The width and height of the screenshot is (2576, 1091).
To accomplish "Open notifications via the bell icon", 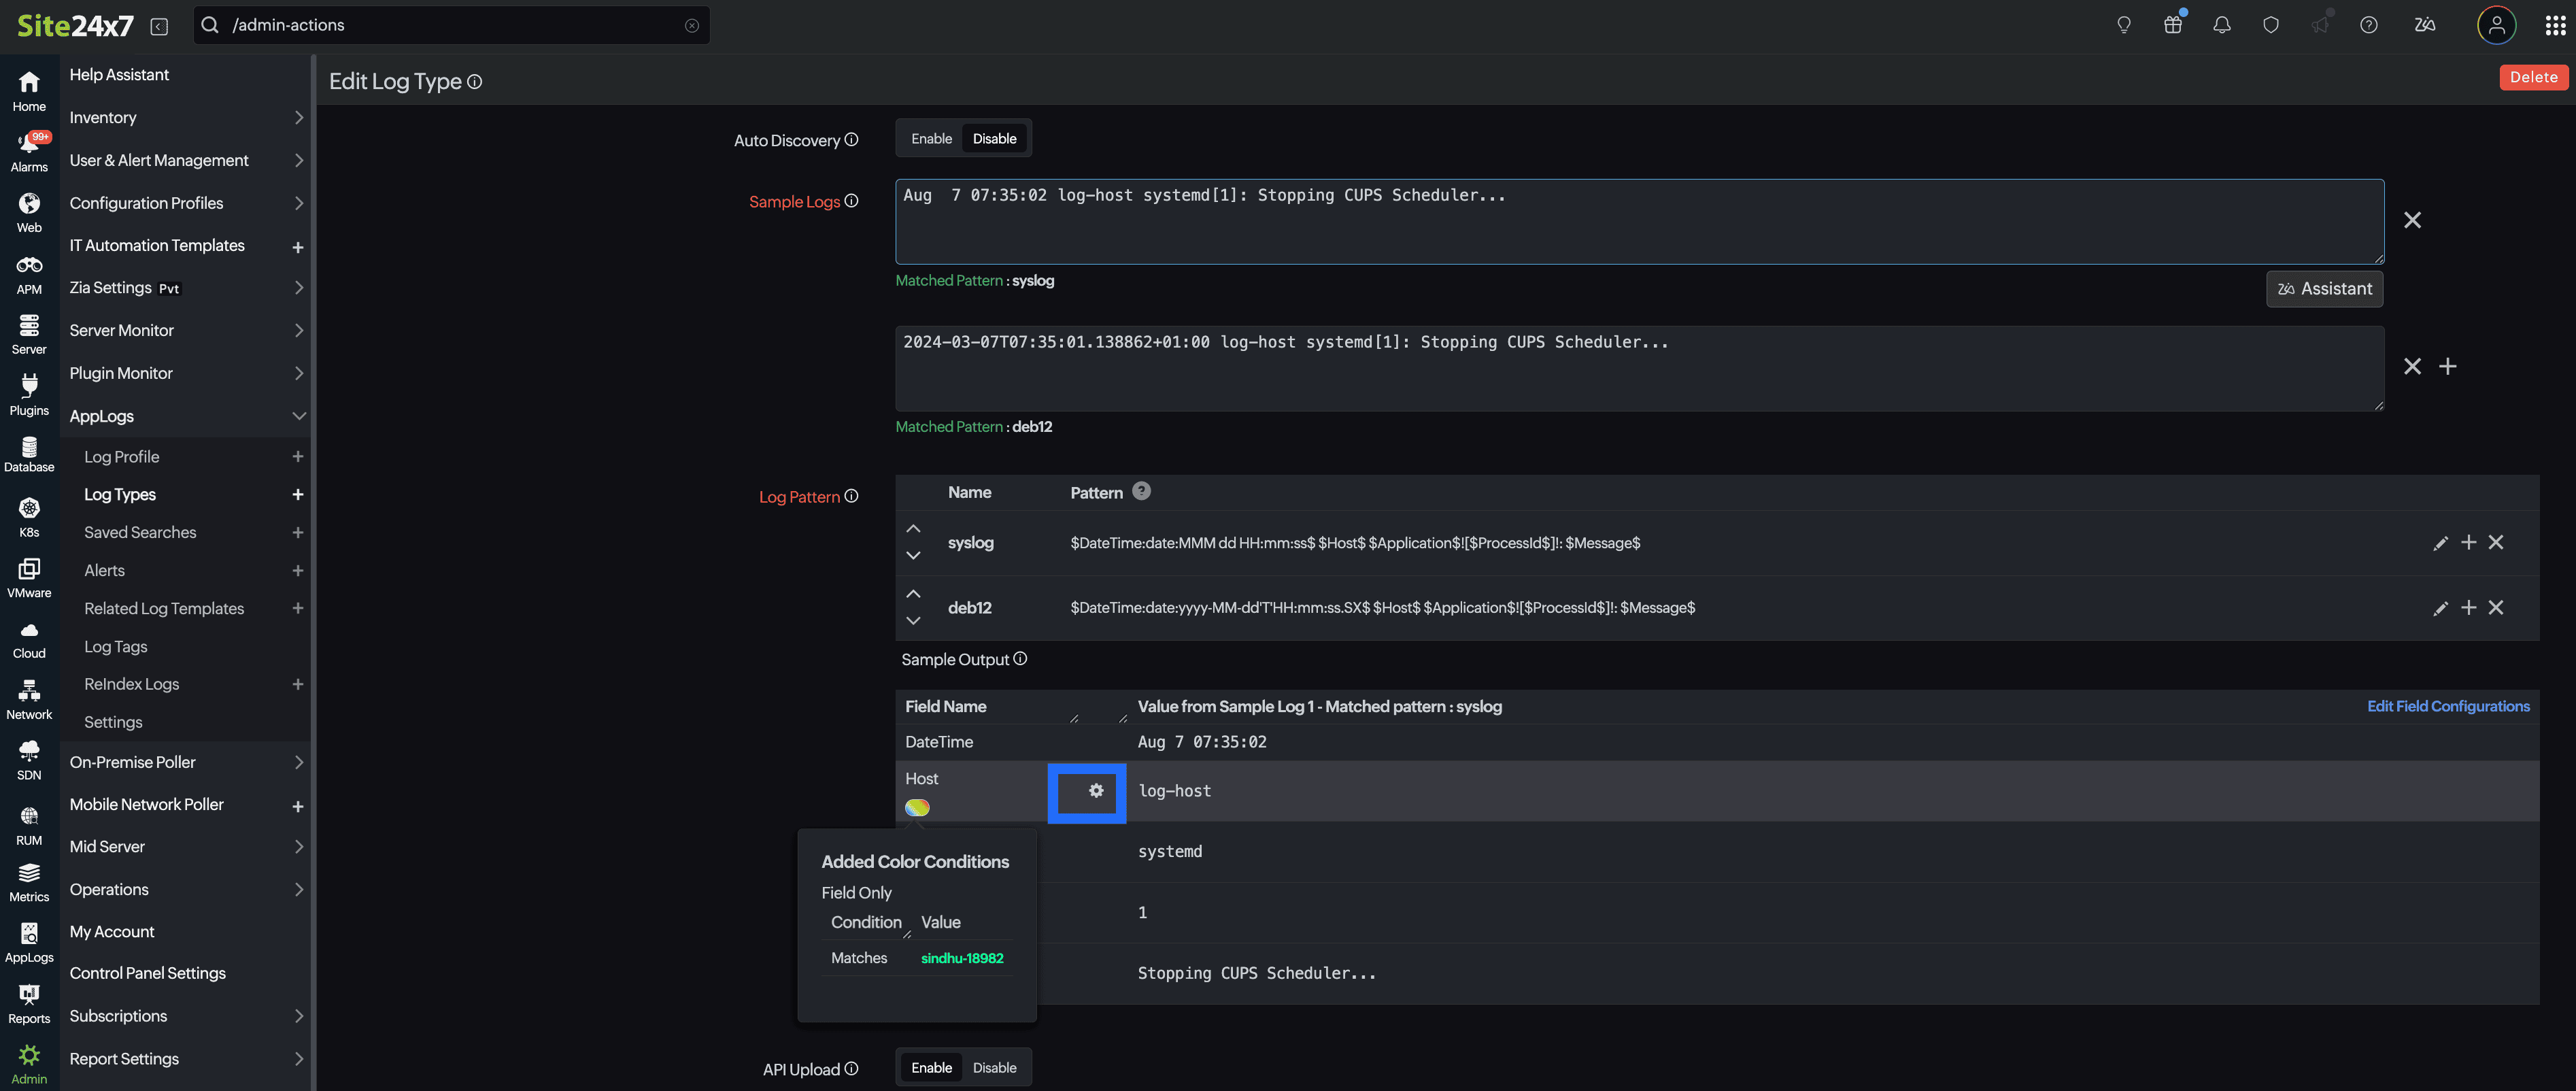I will (2221, 25).
